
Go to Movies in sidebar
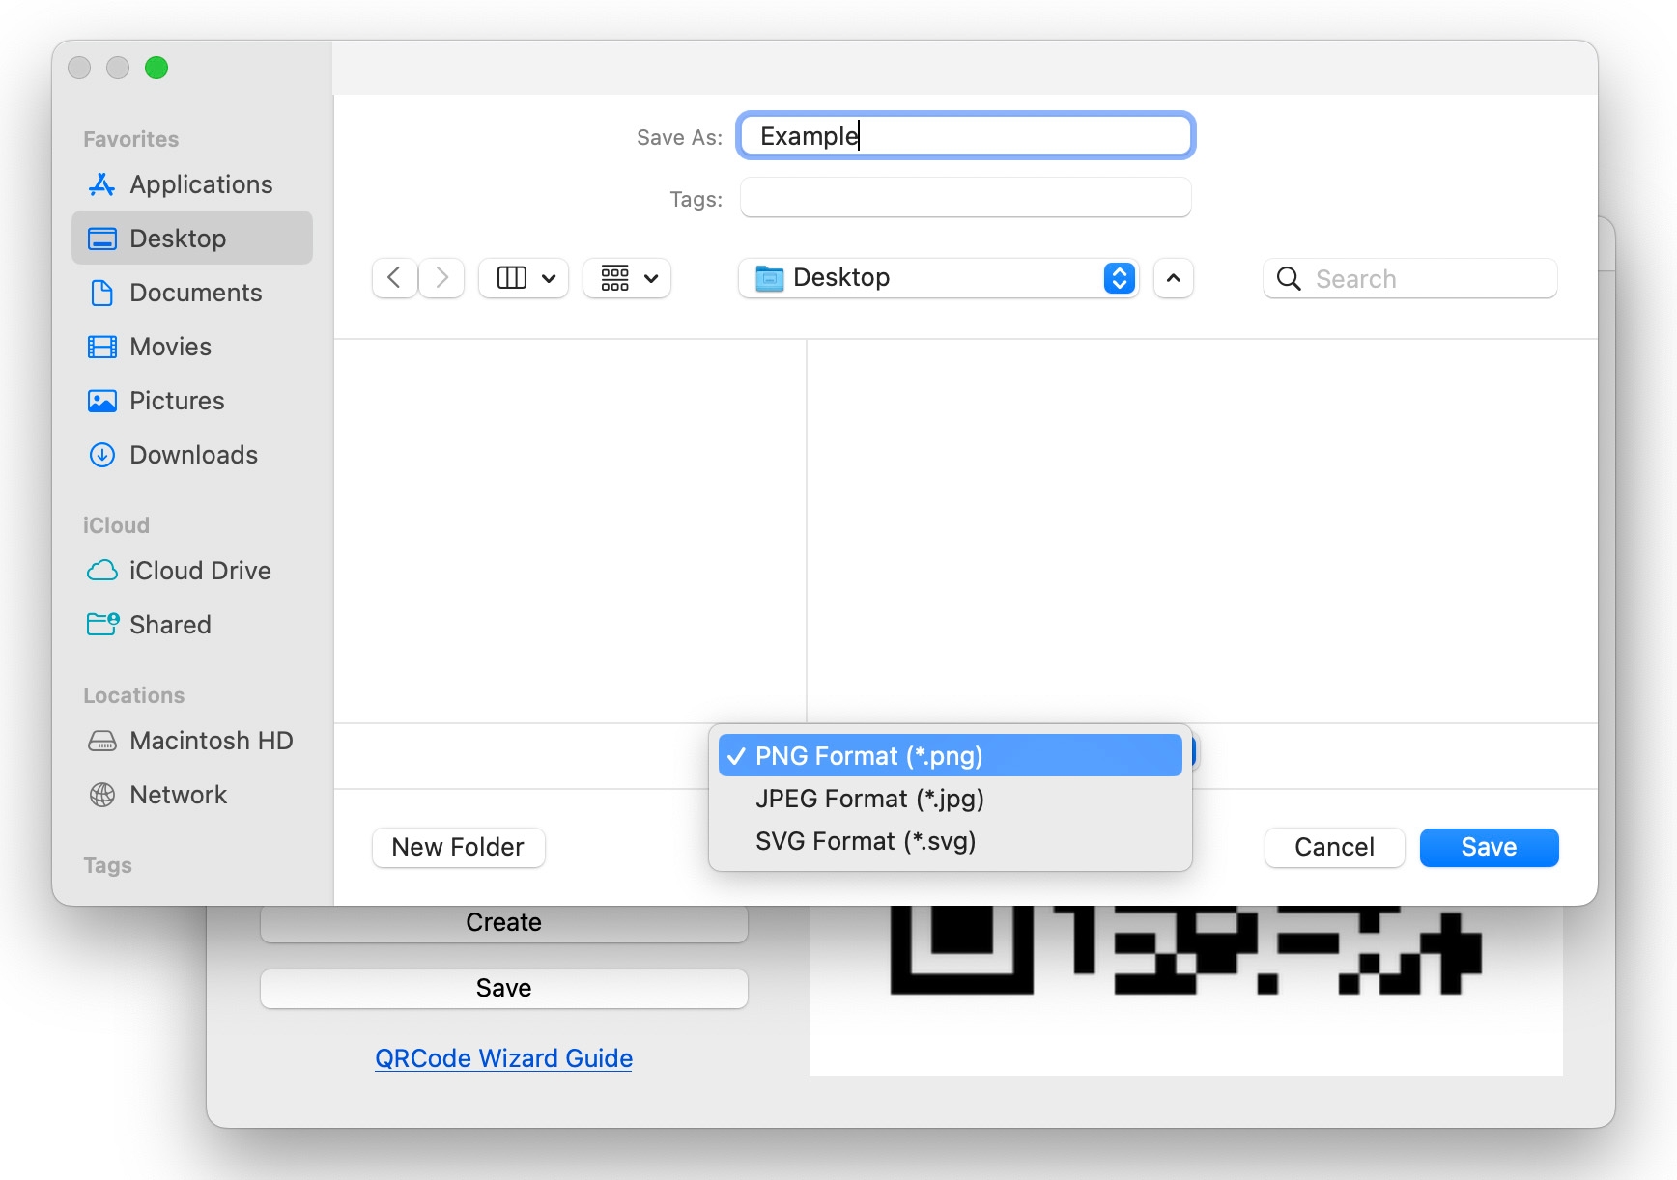point(191,347)
